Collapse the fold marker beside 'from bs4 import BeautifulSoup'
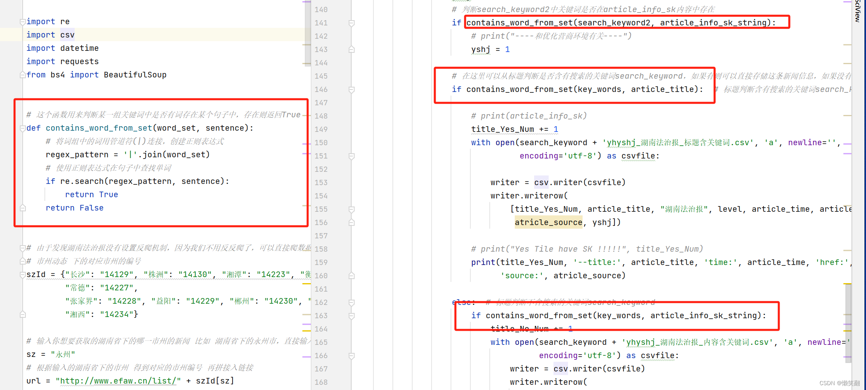This screenshot has width=866, height=390. point(23,75)
